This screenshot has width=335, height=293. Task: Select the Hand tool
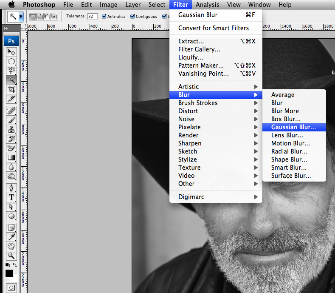coord(11,246)
